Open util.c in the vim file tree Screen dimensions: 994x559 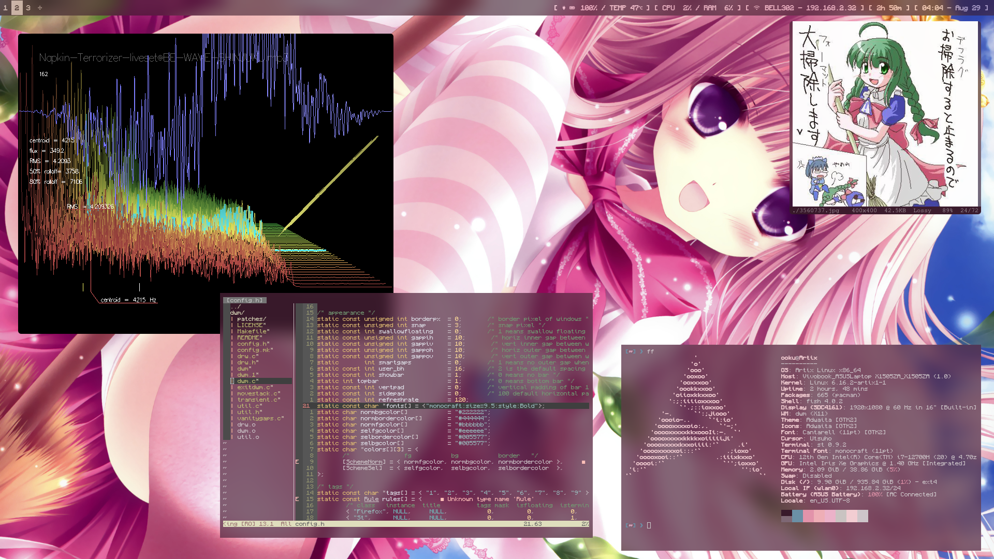[250, 406]
